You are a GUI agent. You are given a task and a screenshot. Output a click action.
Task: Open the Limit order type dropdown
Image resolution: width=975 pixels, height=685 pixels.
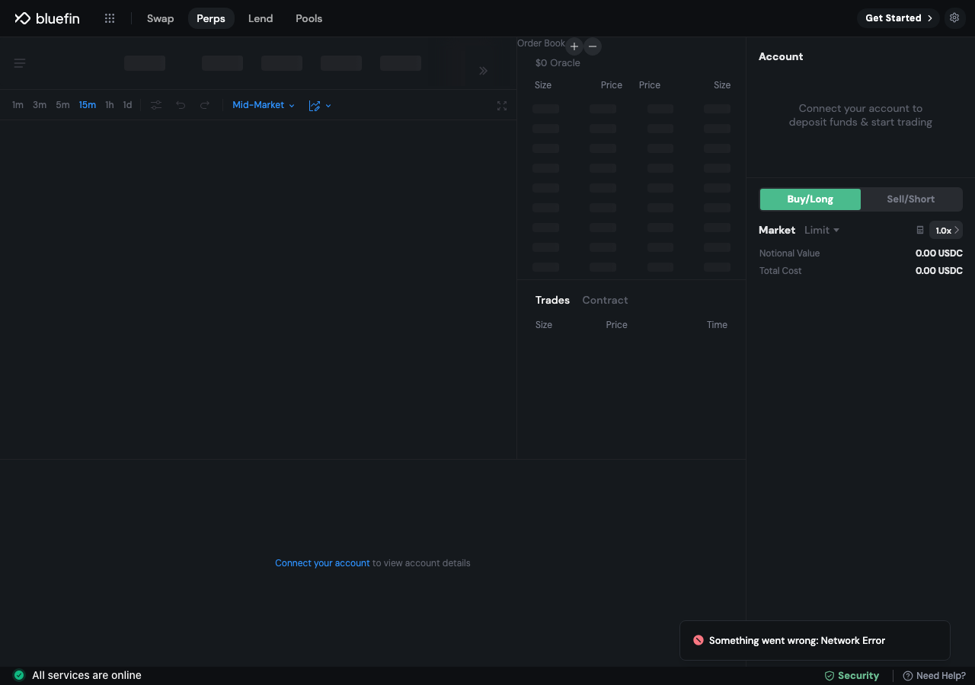click(822, 230)
